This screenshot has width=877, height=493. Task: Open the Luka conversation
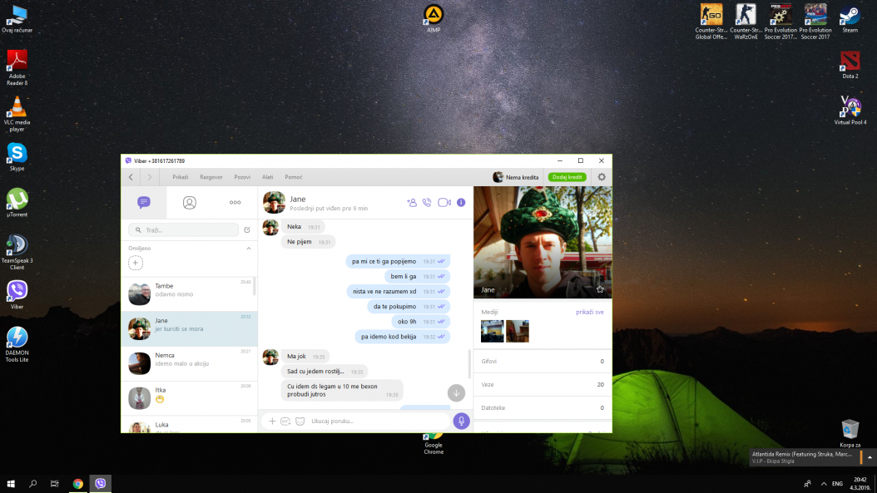tap(189, 425)
